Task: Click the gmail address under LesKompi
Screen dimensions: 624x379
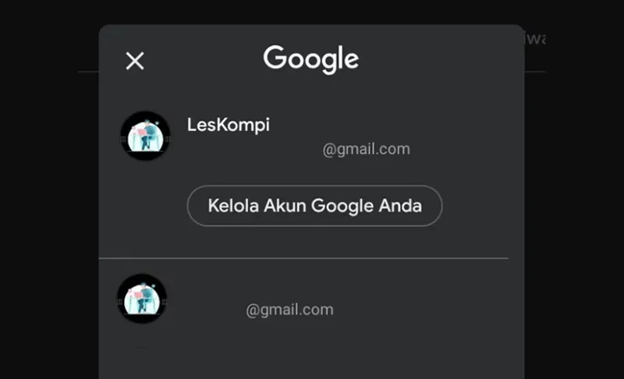Action: pyautogui.click(x=366, y=149)
